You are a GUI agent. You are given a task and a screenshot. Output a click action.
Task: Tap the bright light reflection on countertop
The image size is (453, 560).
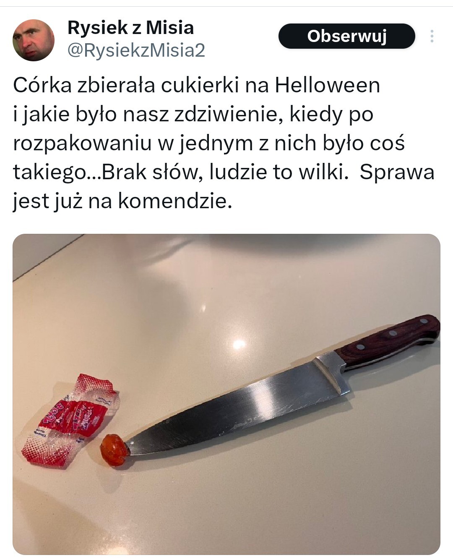tap(239, 345)
